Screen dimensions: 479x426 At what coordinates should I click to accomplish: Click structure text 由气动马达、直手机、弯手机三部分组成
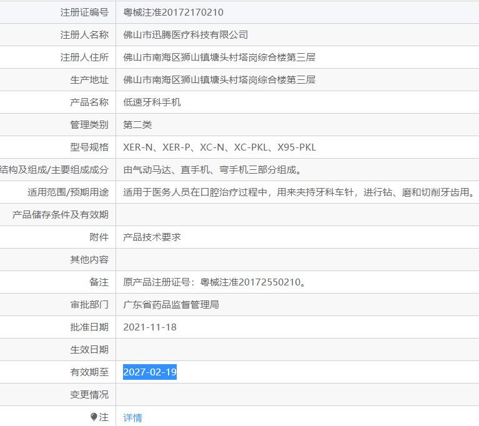click(212, 170)
